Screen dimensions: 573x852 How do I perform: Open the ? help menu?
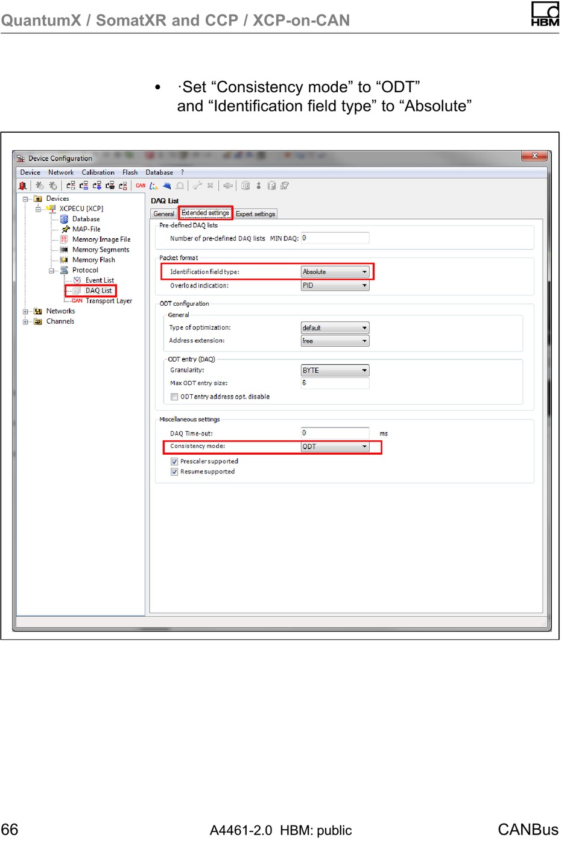(x=182, y=172)
